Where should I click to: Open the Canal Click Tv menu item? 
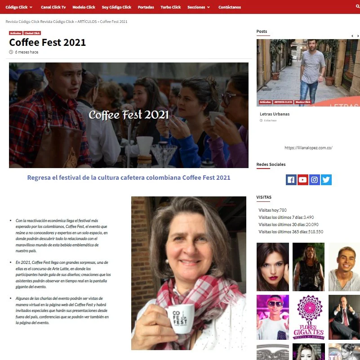click(x=53, y=7)
